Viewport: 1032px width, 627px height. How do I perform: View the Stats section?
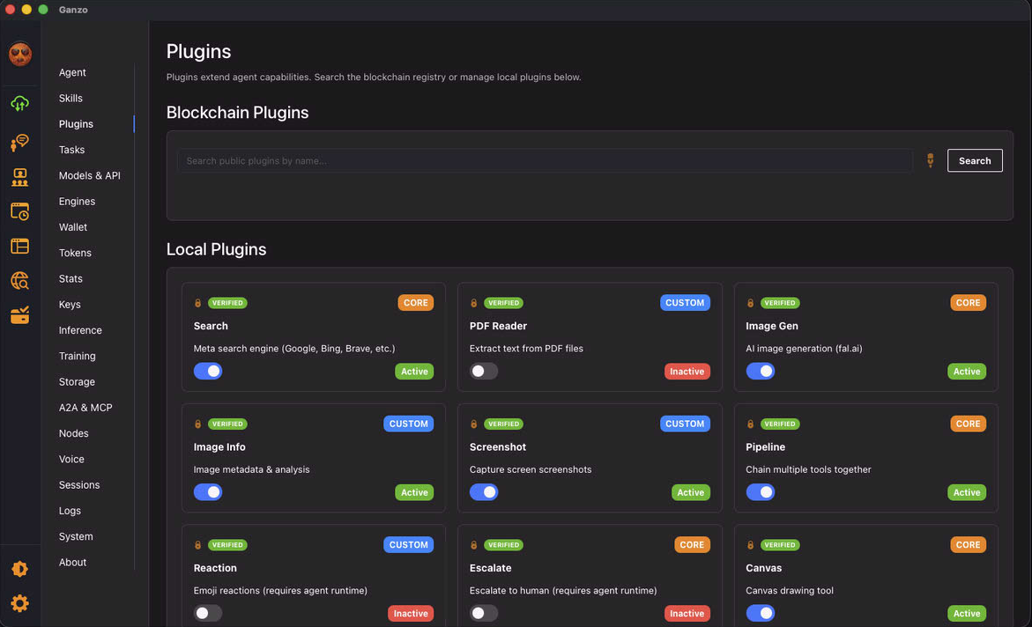point(71,278)
